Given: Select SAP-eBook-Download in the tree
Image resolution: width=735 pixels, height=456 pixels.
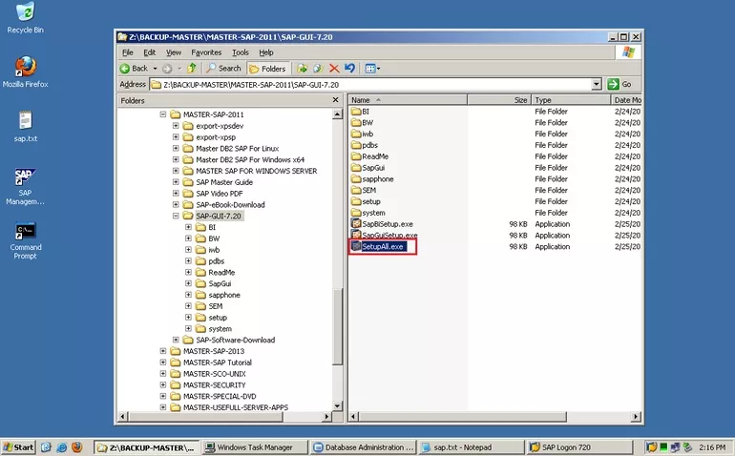Looking at the screenshot, I should 230,204.
